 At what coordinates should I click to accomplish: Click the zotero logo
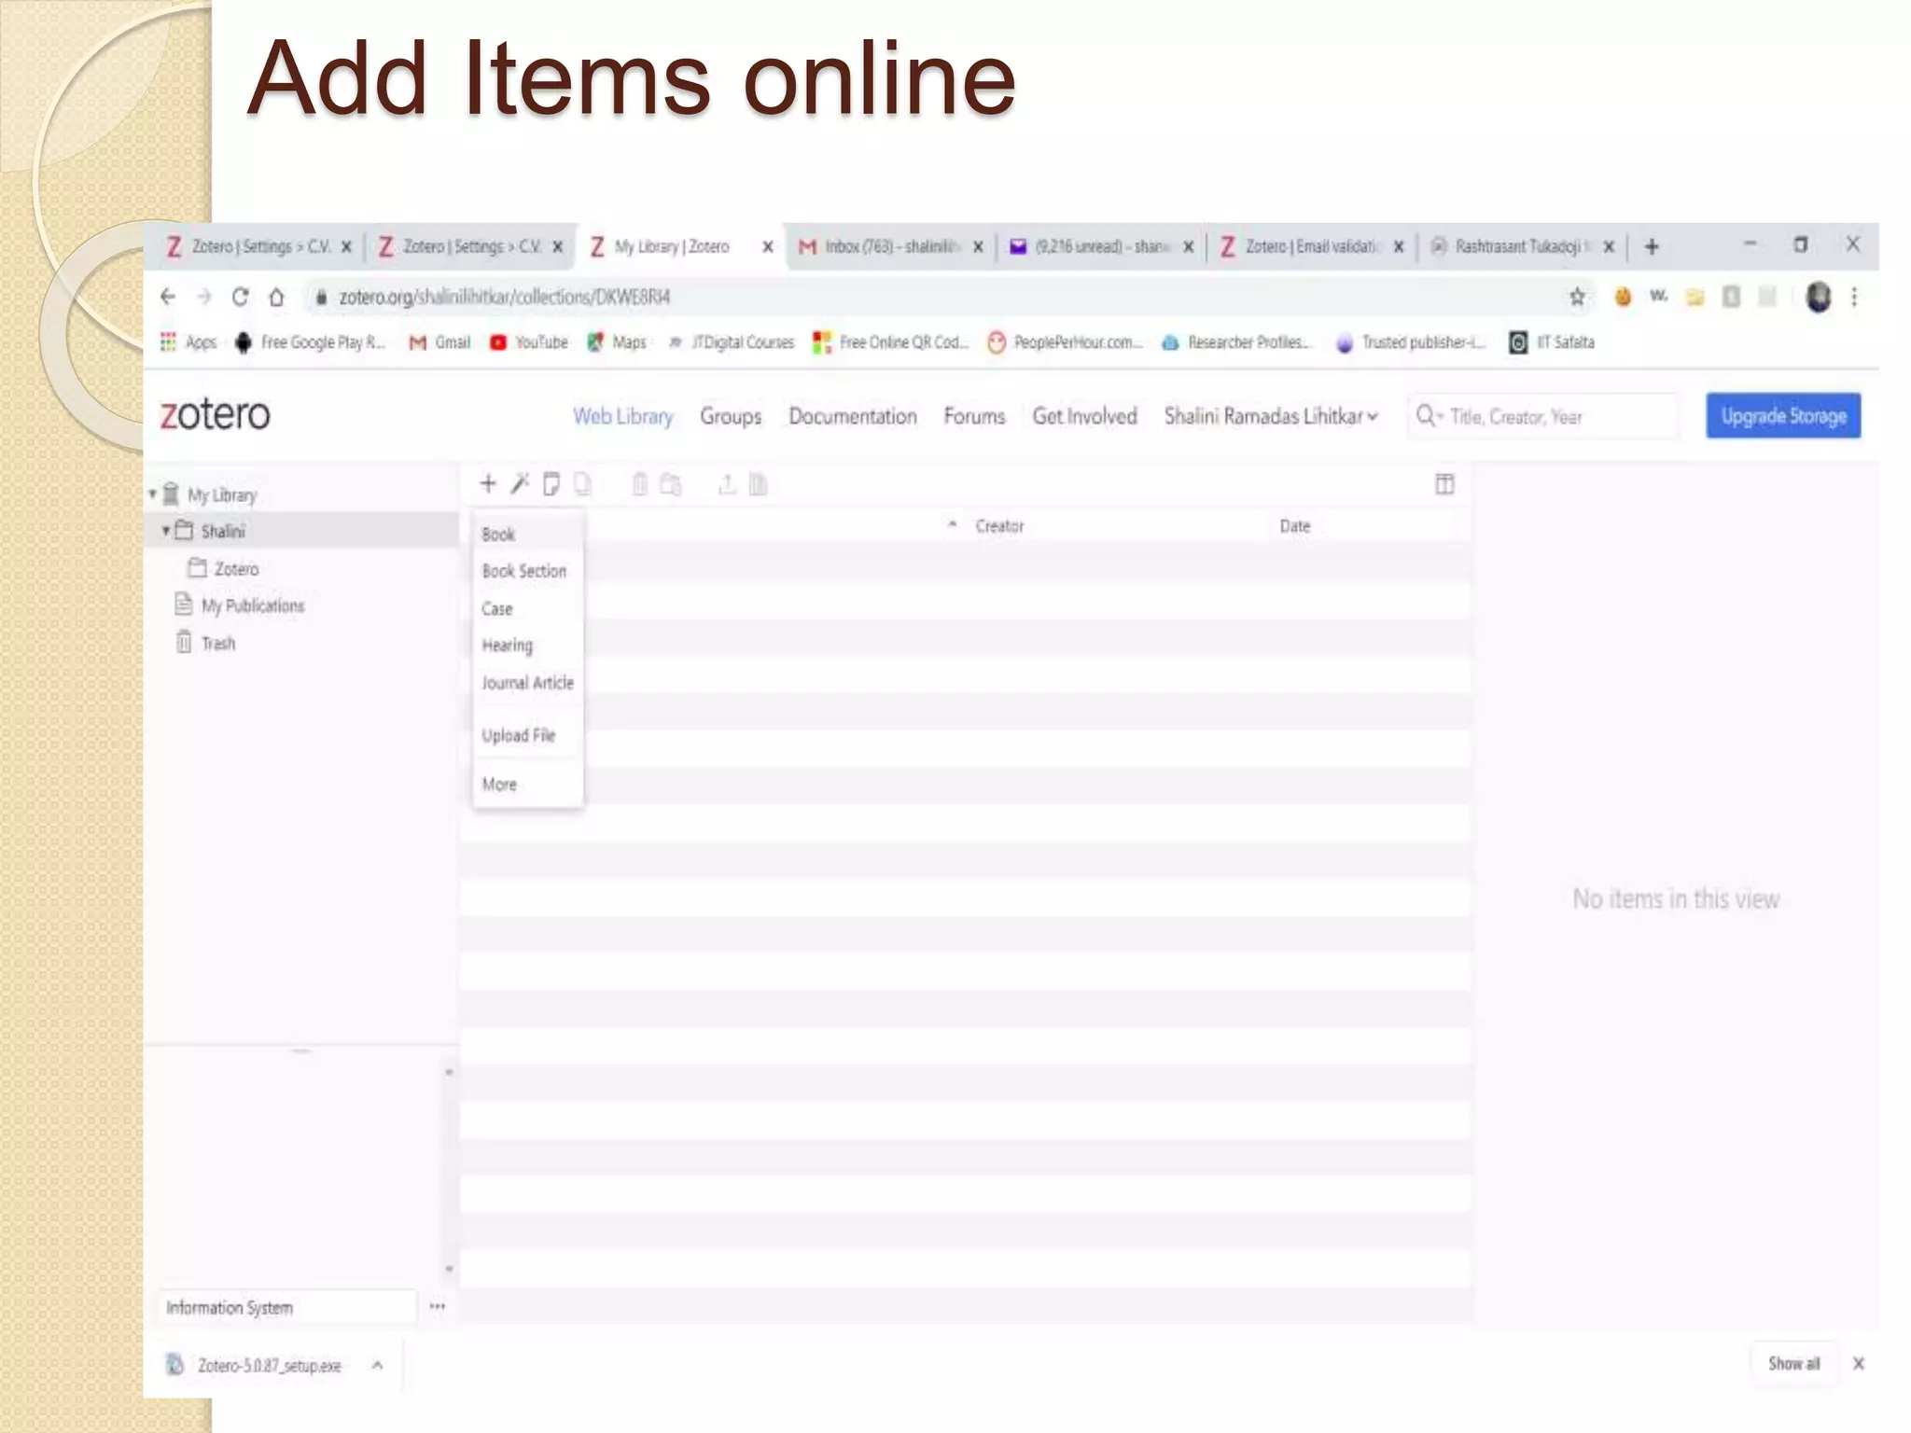215,414
